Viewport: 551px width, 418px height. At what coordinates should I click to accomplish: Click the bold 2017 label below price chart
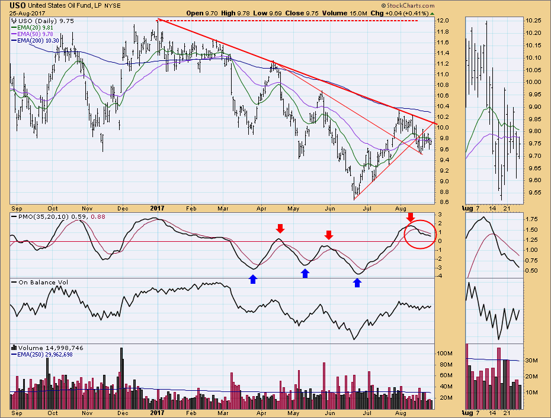click(x=157, y=208)
